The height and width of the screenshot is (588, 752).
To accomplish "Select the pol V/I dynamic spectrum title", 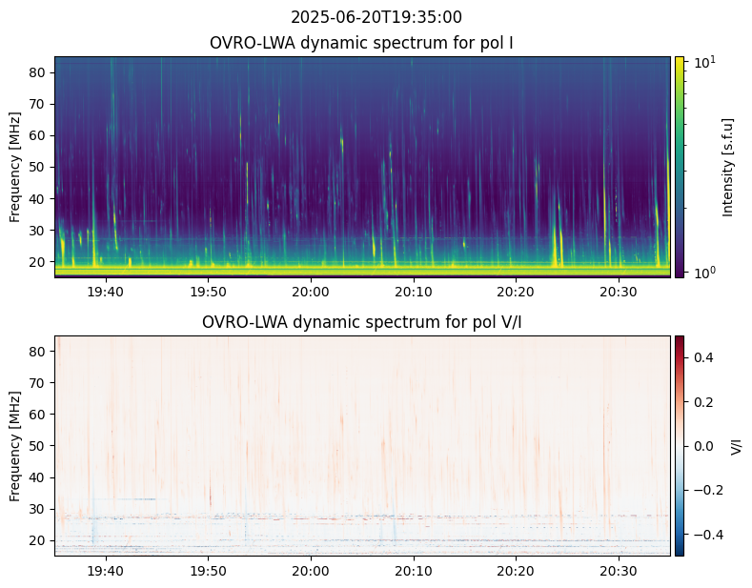I will (363, 322).
